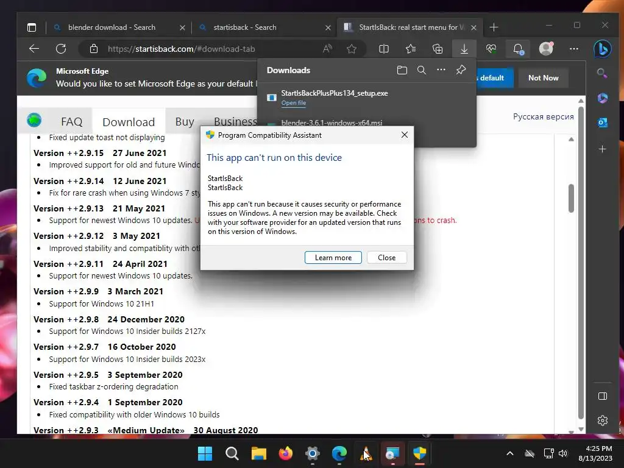624x468 pixels.
Task: Refresh the page with the reload icon
Action: [x=61, y=49]
